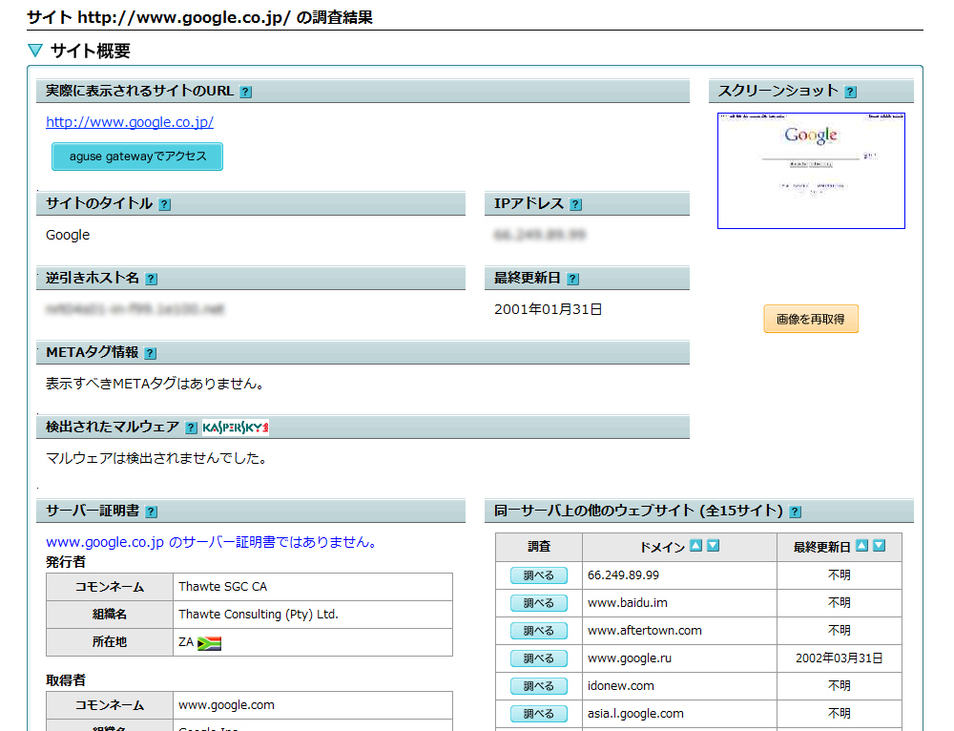Click the aguse gatewayでアクセス button
Screen dimensions: 954x731
(x=136, y=157)
